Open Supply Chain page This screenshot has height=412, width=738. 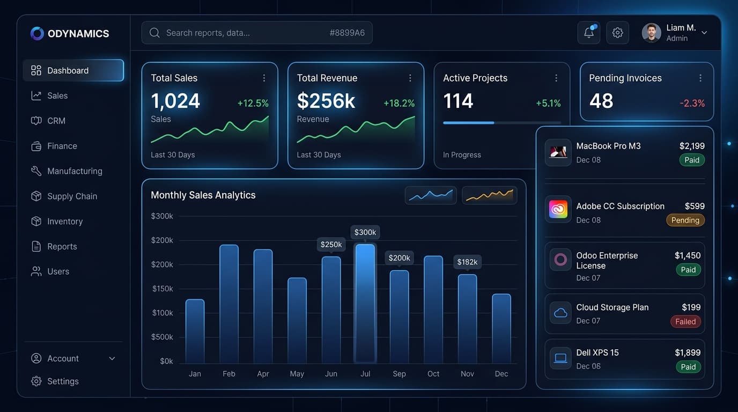pos(73,196)
